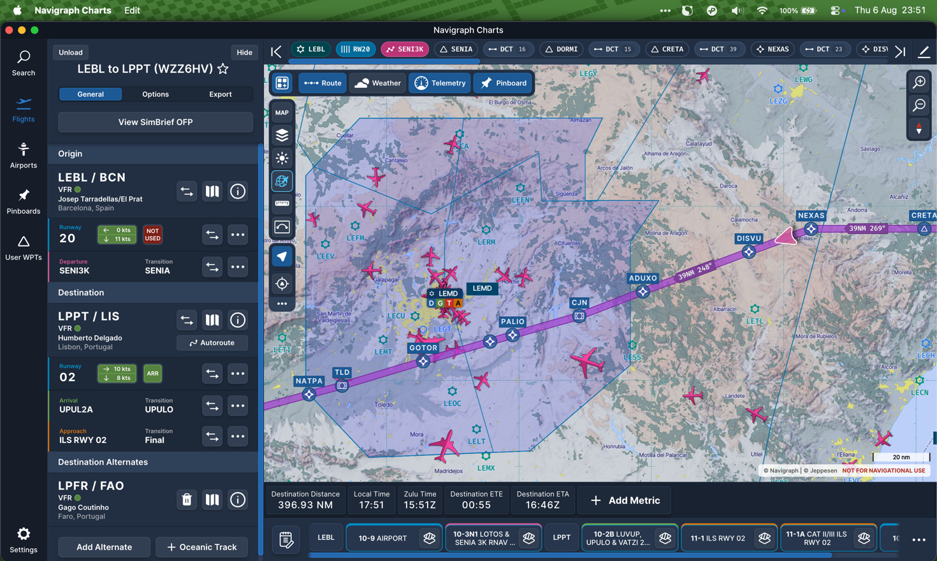Edit the route with the pencil icon
Viewport: 937px width, 561px height.
click(x=924, y=51)
